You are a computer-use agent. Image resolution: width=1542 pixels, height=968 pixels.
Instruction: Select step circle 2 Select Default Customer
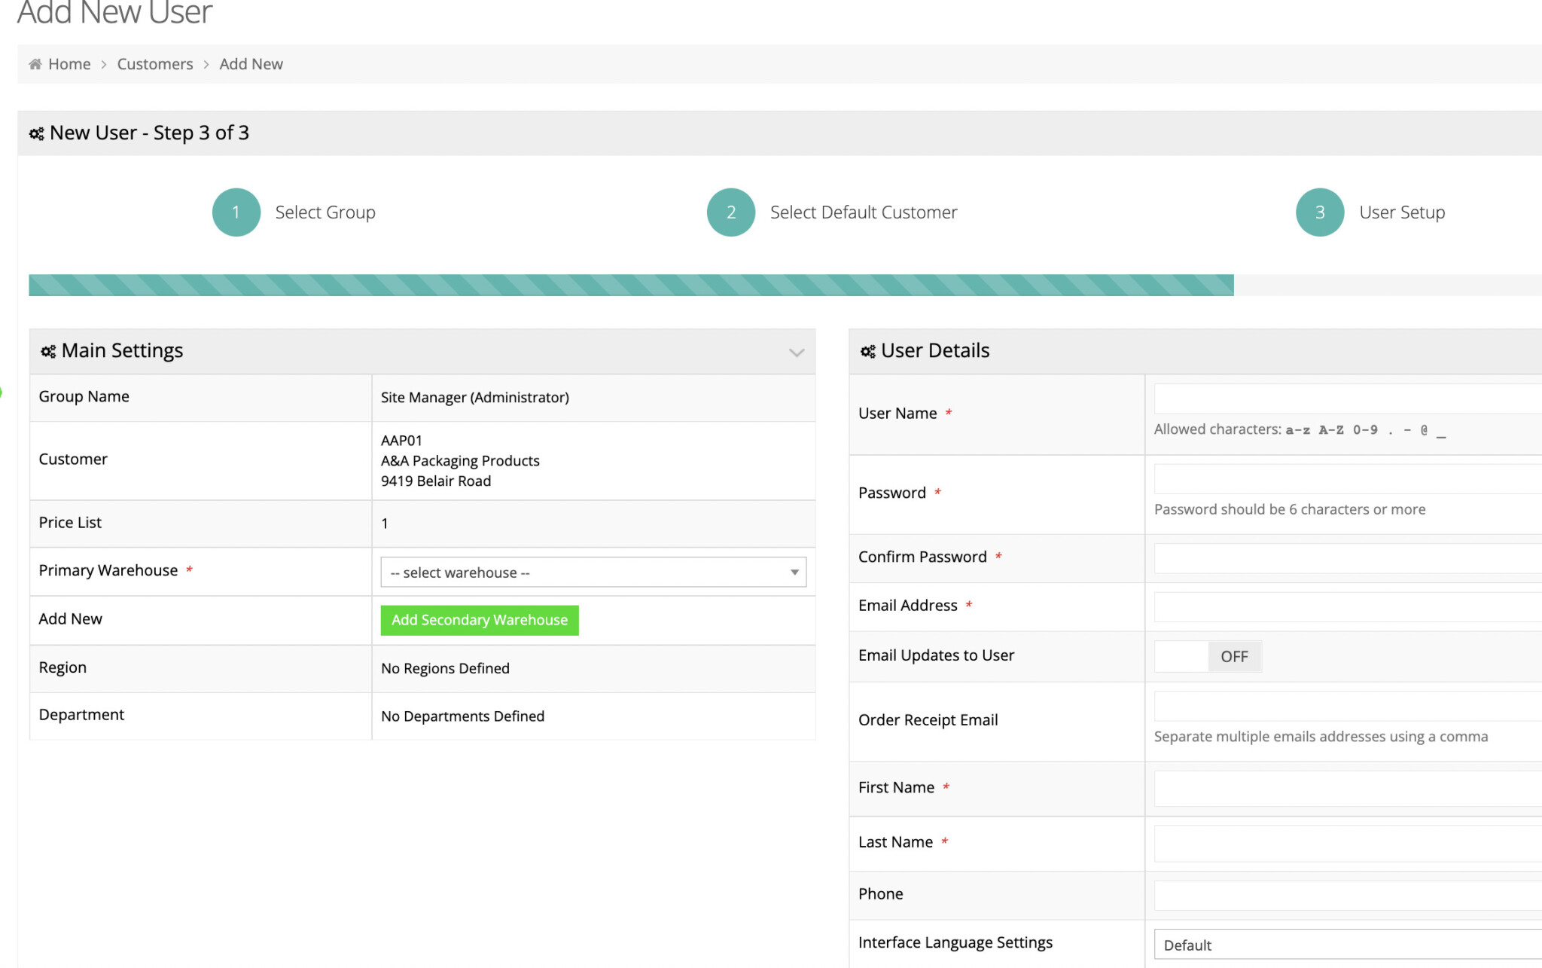tap(730, 212)
